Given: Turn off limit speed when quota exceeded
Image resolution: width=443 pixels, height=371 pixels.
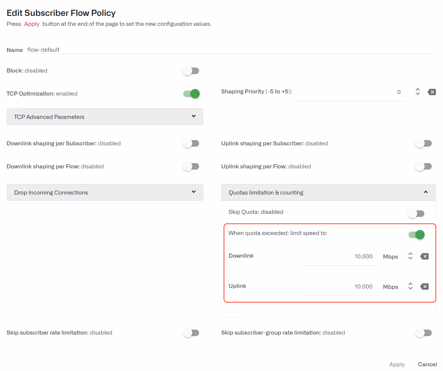Looking at the screenshot, I should point(416,235).
